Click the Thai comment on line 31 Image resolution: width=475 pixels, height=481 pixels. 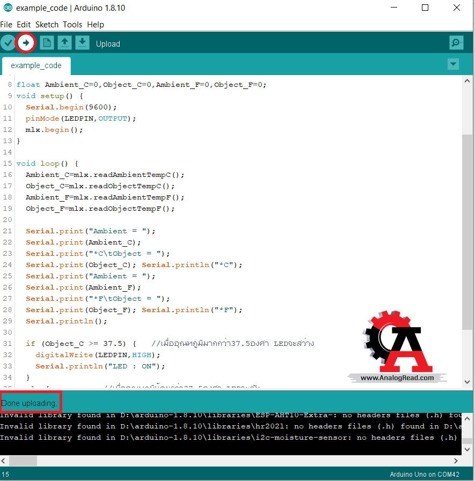coord(233,344)
